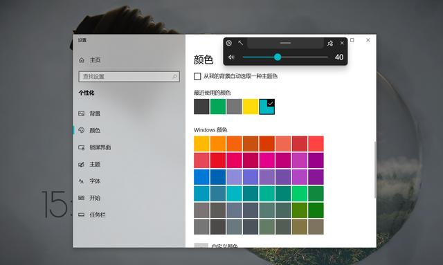This screenshot has height=265, width=443.
Task: Open settings gear in volume popup
Action: click(x=229, y=43)
